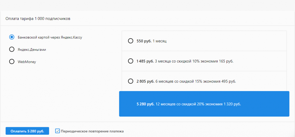Click the Оплата тарифа 1 000 подписчиков heading
The width and height of the screenshot is (295, 137).
tap(38, 19)
